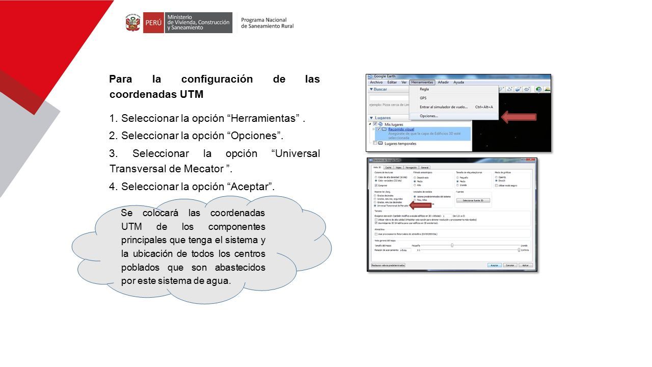The height and width of the screenshot is (367, 652).
Task: Open the Ver menu
Action: tap(404, 82)
